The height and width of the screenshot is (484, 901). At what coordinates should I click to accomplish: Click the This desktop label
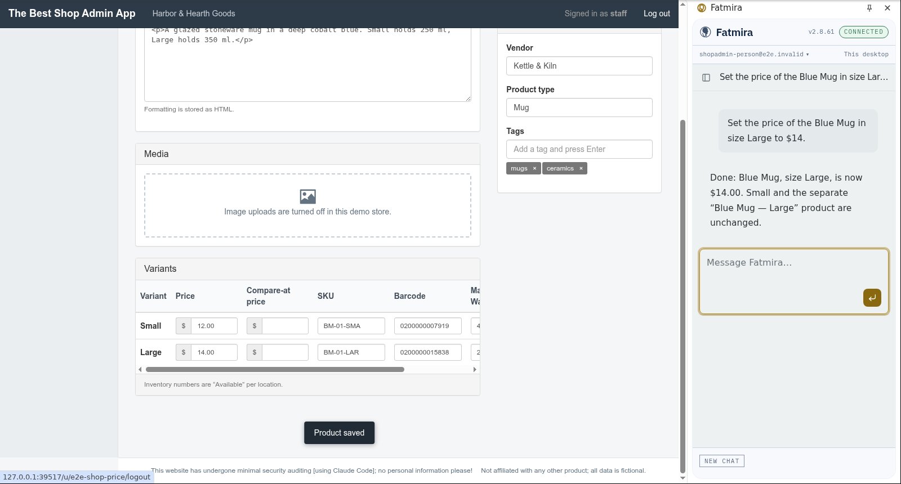pyautogui.click(x=866, y=55)
